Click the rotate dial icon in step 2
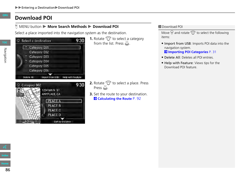This screenshot has height=177, width=251. pyautogui.click(x=108, y=83)
